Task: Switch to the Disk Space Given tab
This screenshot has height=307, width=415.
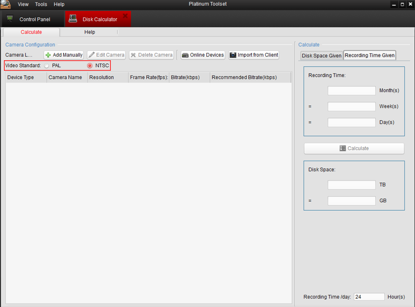Action: [x=322, y=55]
